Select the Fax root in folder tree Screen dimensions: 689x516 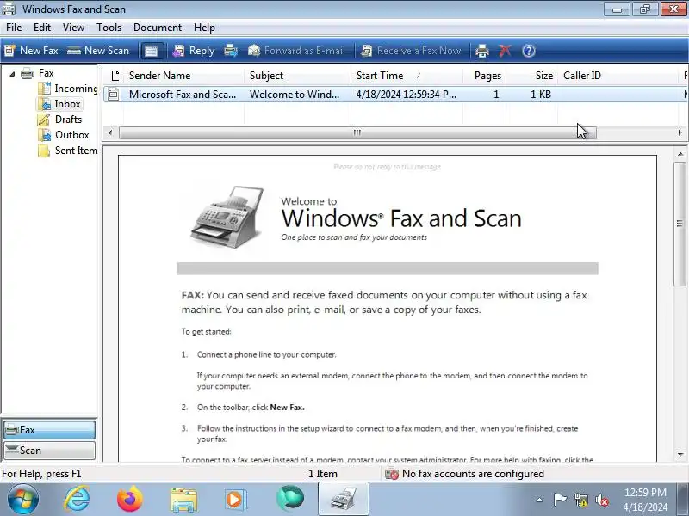point(46,73)
